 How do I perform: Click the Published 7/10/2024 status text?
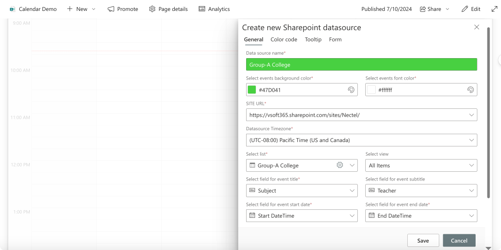tap(387, 9)
